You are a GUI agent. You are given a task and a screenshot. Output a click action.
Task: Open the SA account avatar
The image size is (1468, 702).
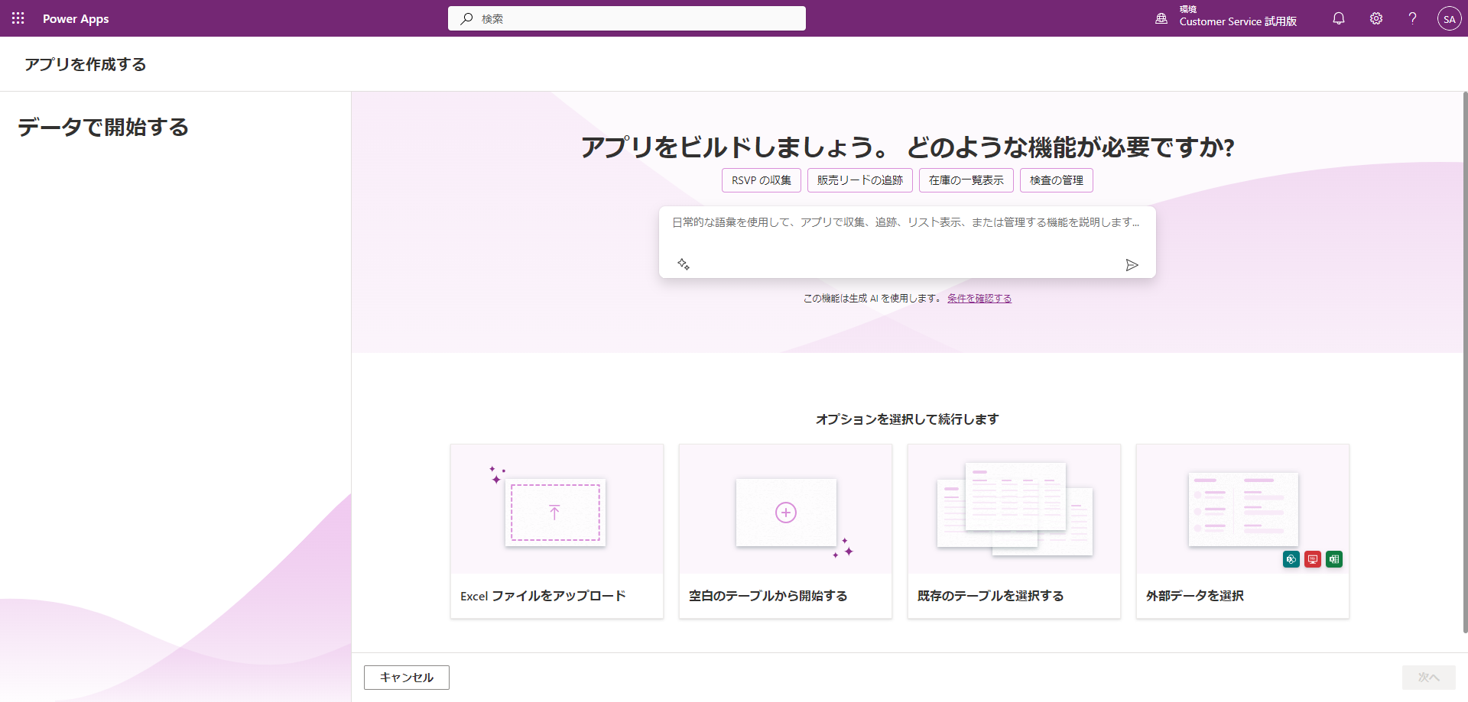coord(1449,19)
